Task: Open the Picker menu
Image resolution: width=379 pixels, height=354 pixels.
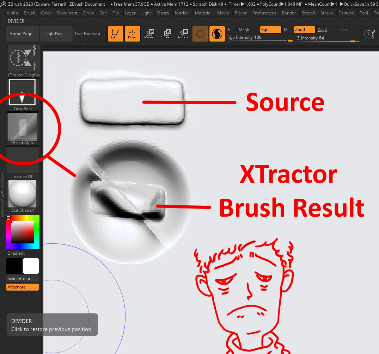Action: (241, 13)
